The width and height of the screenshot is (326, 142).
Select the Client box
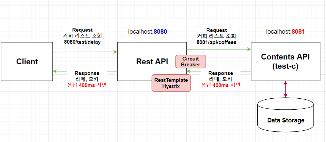click(x=27, y=62)
